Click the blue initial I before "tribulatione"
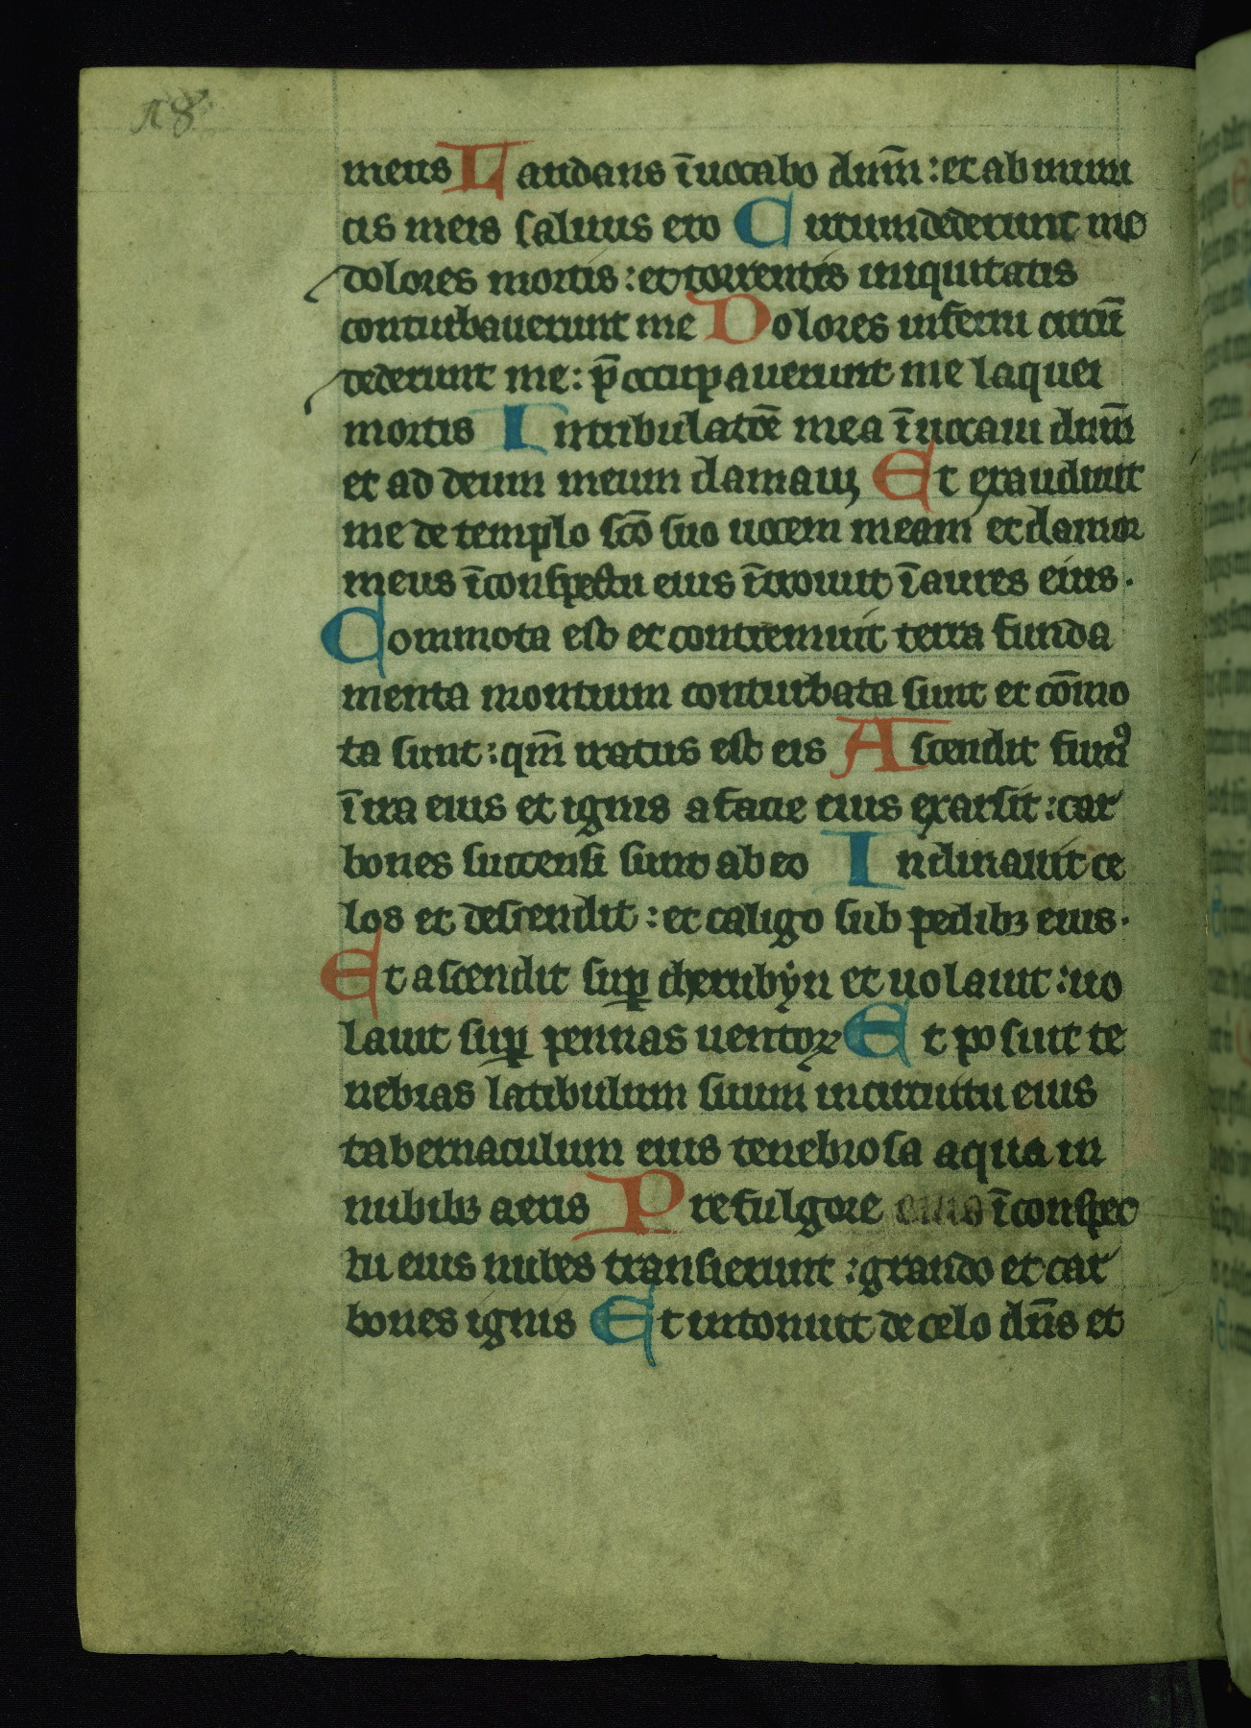Screen dimensions: 1251x1728 [x=520, y=428]
